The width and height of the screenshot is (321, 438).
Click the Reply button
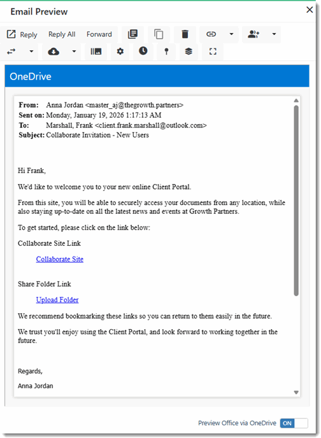tap(22, 34)
